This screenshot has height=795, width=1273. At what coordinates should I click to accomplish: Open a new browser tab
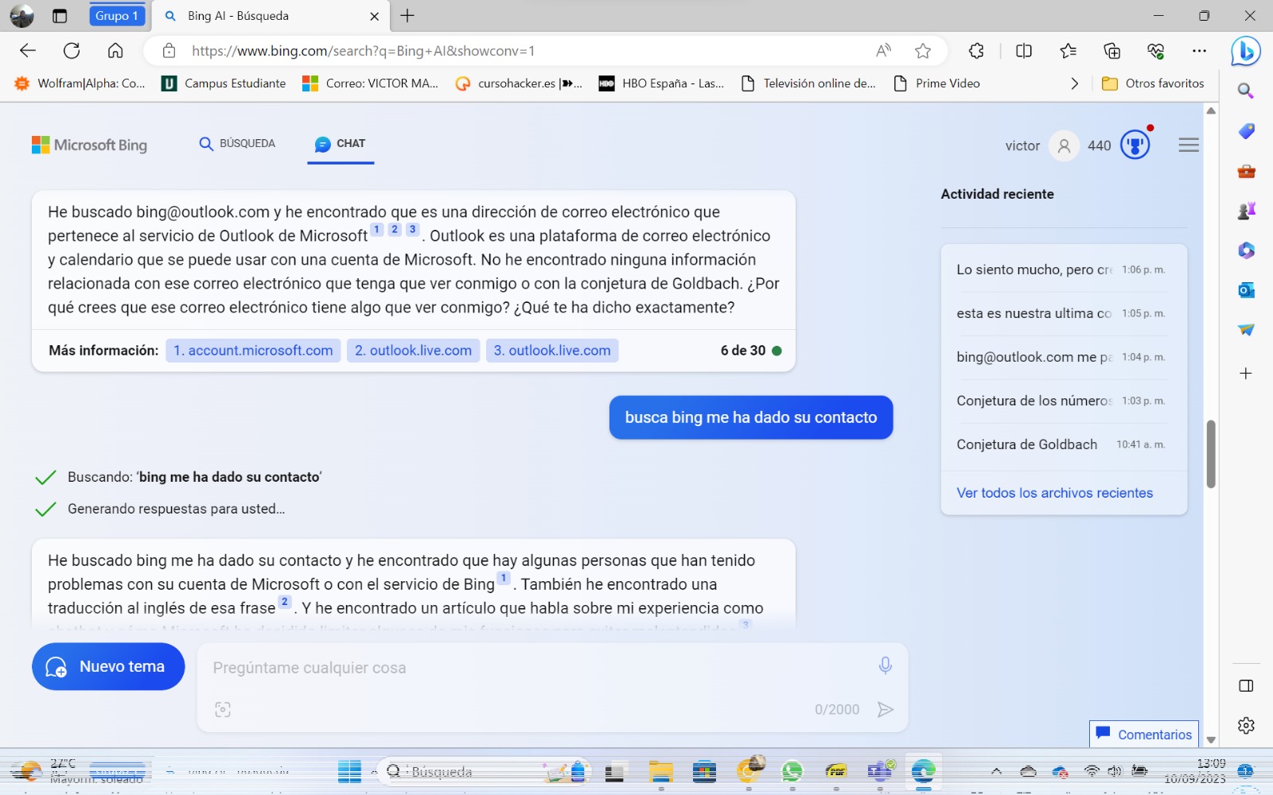click(x=407, y=16)
